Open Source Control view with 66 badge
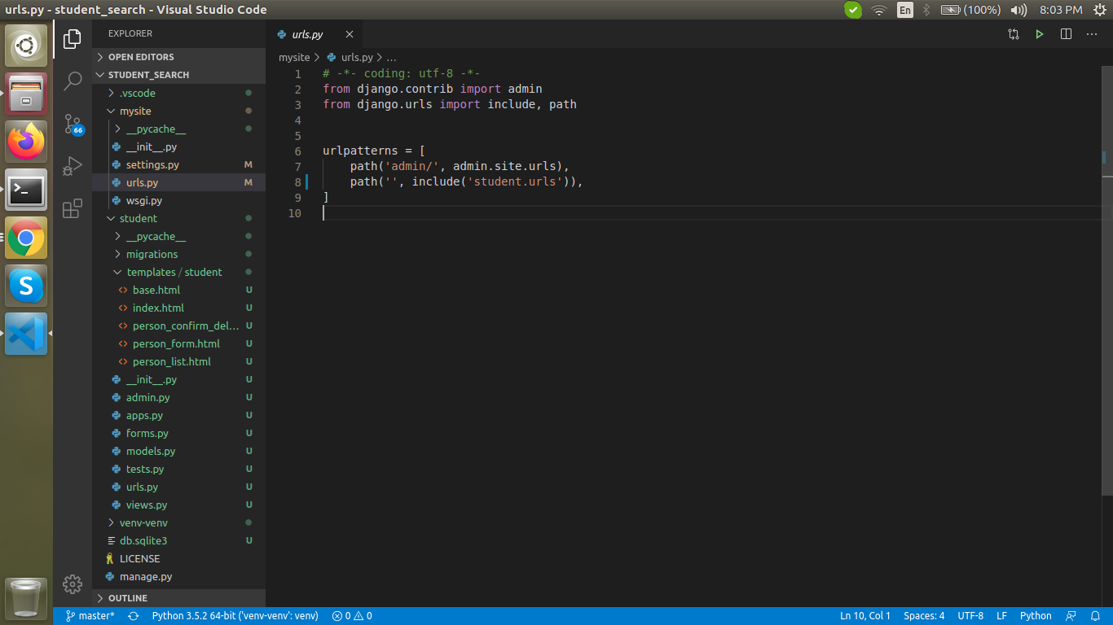 73,124
